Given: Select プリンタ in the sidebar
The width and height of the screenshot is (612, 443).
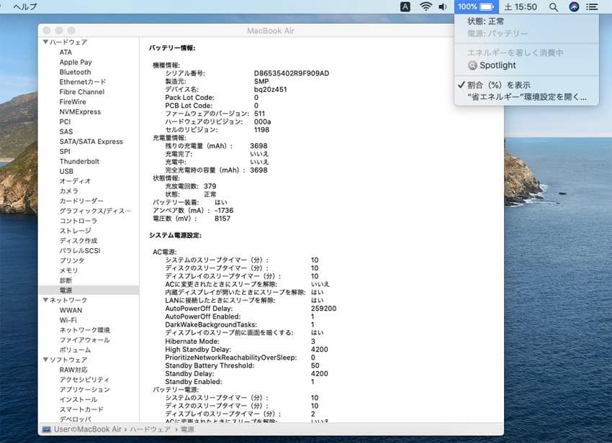Looking at the screenshot, I should 72,260.
